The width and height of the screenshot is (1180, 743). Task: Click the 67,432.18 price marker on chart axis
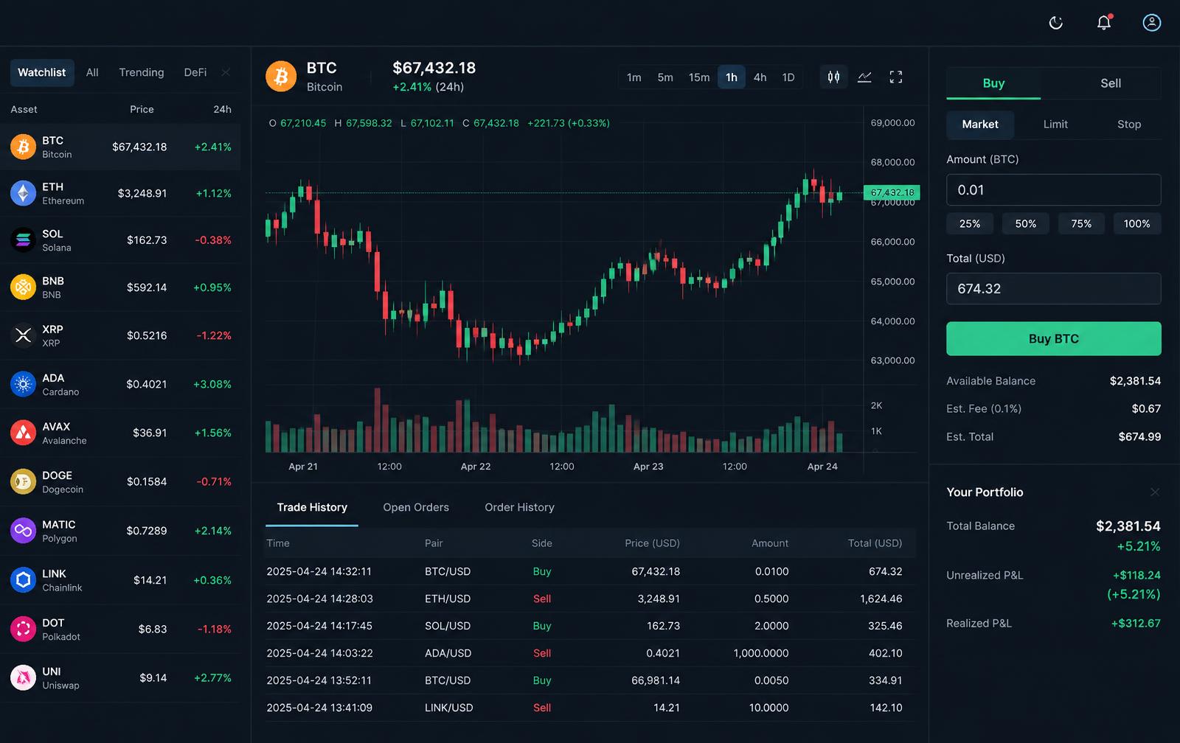[892, 192]
